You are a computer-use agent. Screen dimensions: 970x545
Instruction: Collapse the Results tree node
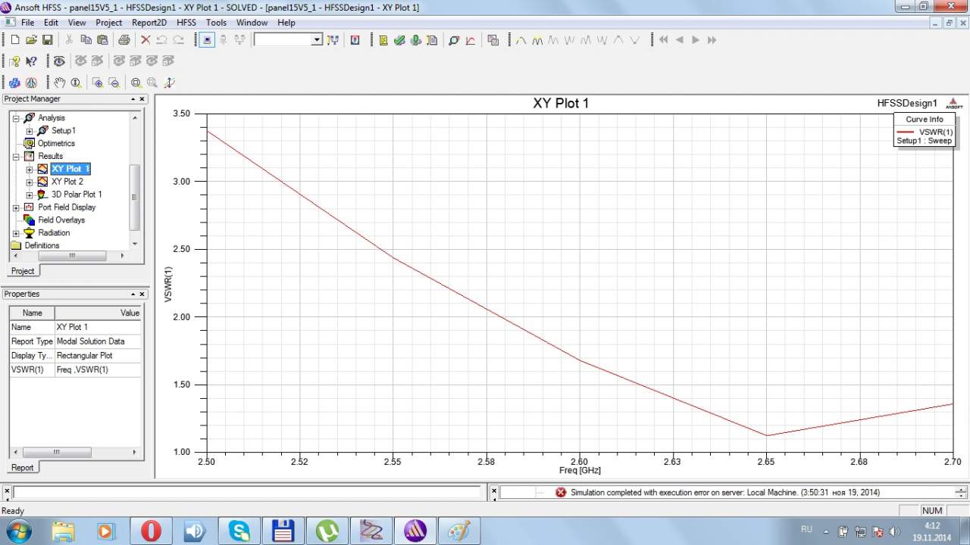point(16,157)
